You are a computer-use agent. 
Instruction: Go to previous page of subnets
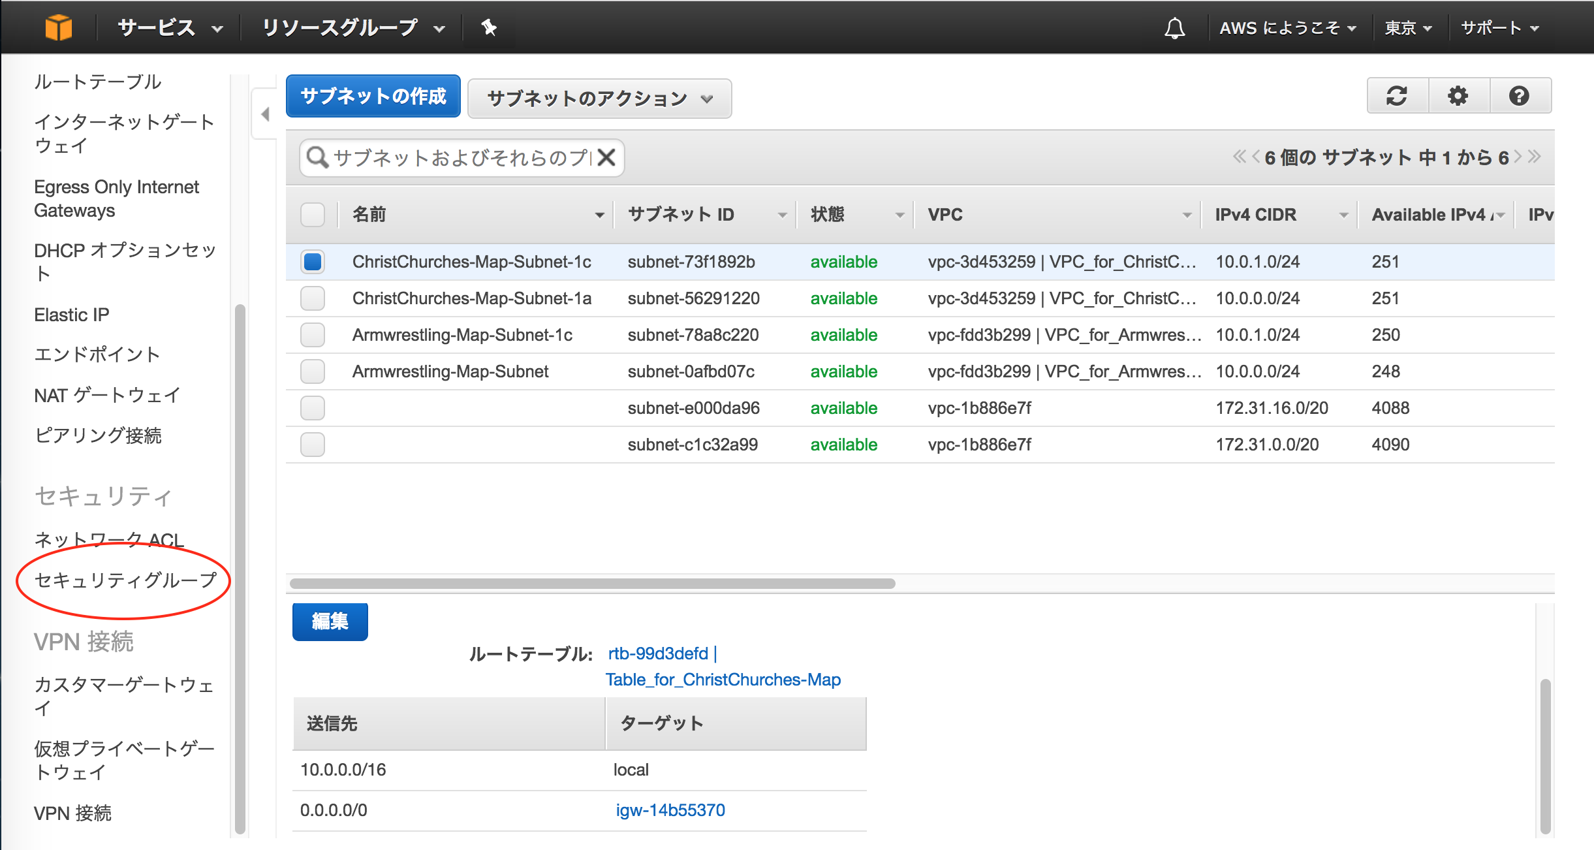(x=1255, y=157)
